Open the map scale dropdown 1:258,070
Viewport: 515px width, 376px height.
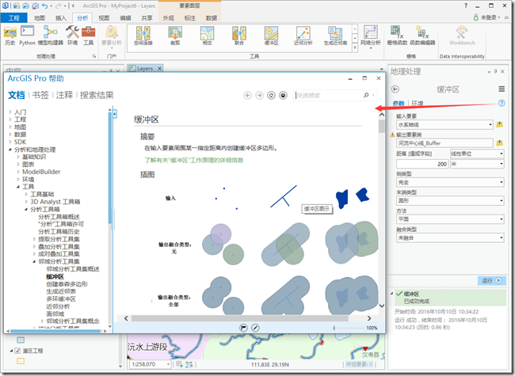pyautogui.click(x=169, y=364)
